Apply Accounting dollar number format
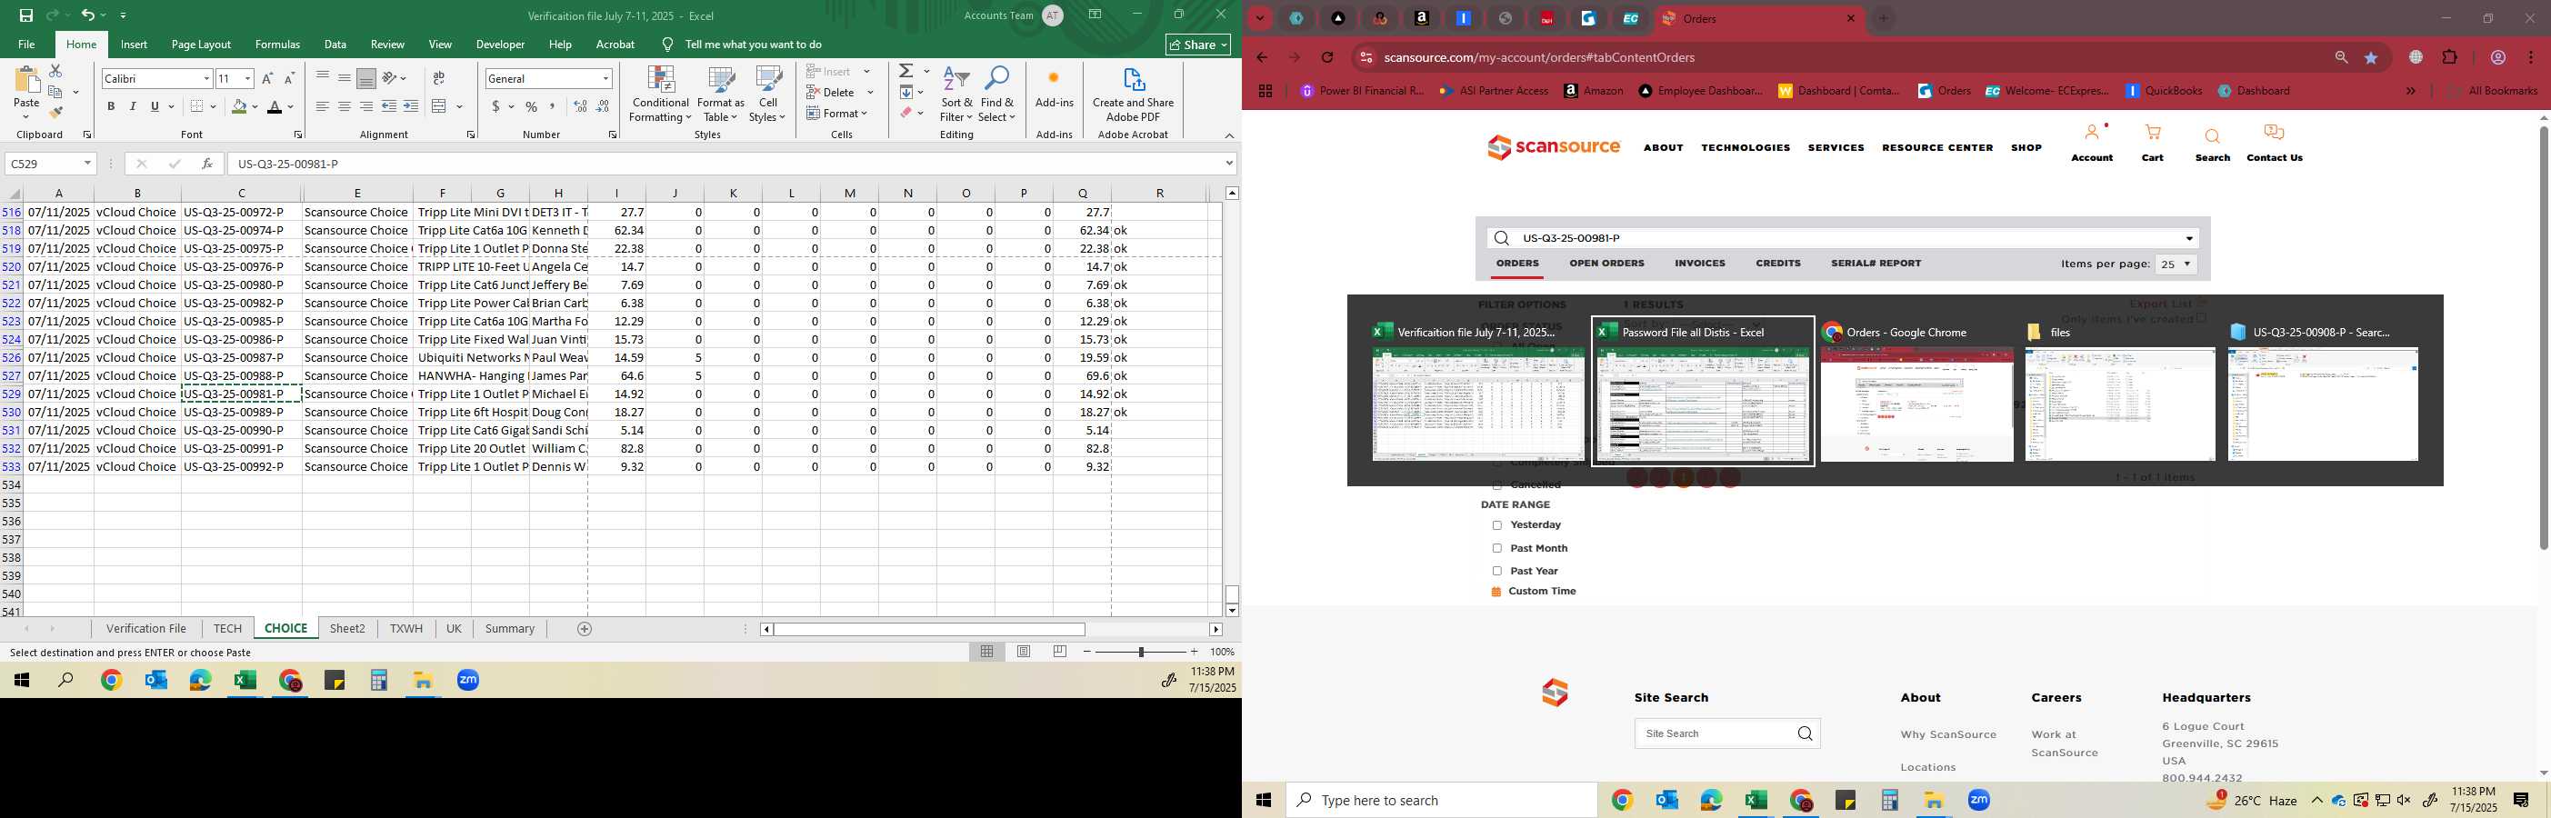Image resolution: width=2551 pixels, height=818 pixels. pyautogui.click(x=496, y=106)
